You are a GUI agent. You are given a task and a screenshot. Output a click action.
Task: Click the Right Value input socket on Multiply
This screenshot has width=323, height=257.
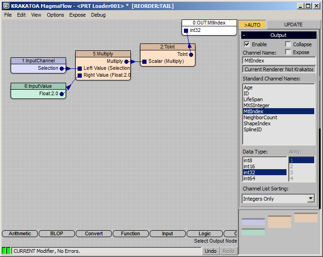point(80,75)
